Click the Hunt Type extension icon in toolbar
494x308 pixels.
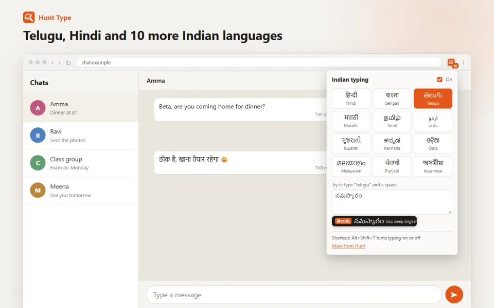452,63
